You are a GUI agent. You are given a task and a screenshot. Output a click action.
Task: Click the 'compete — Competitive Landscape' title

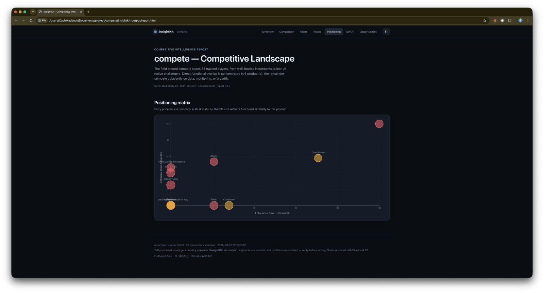click(x=224, y=59)
